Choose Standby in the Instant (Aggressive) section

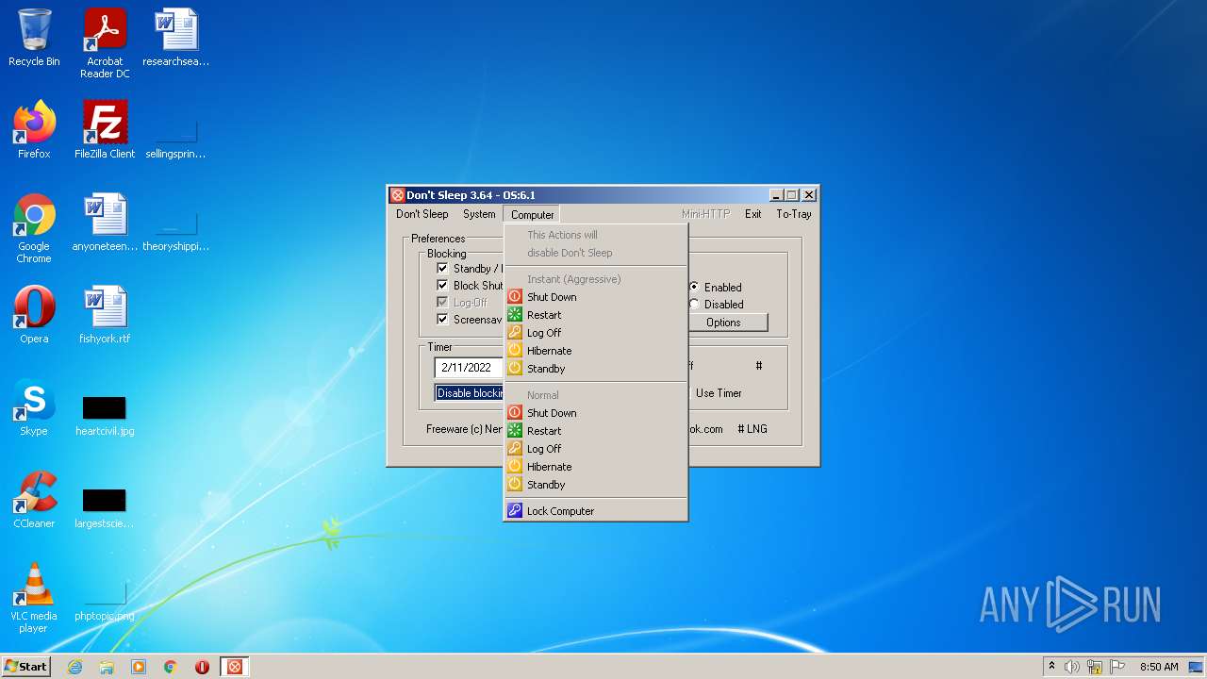[595, 369]
